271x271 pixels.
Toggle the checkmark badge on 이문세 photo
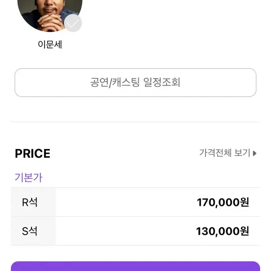point(73,23)
